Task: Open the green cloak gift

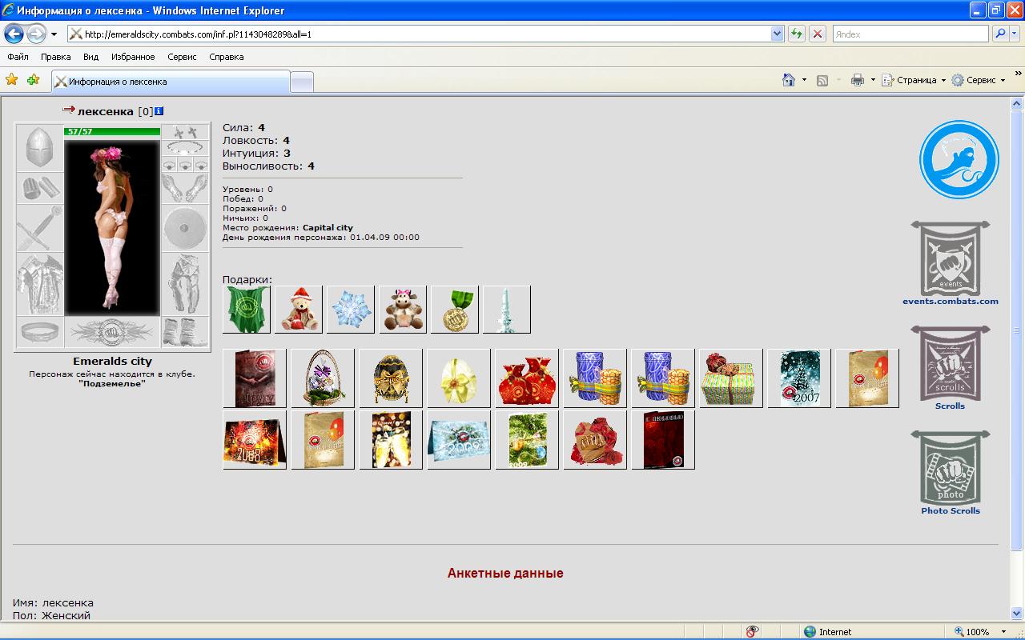Action: 247,309
